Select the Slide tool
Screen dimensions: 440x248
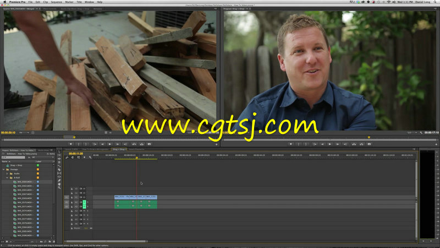pos(59,177)
